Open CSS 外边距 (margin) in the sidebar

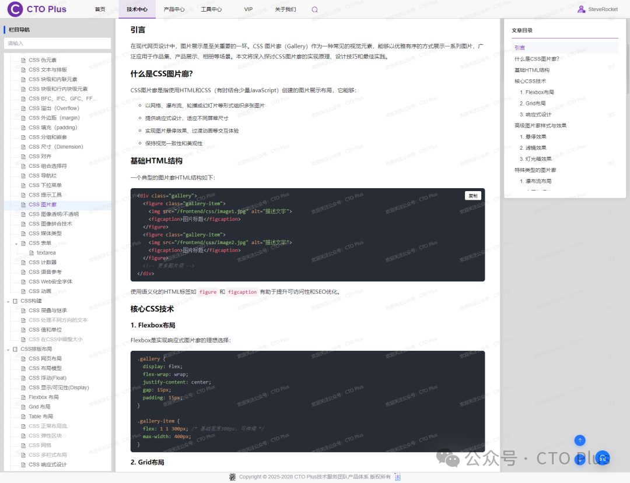(x=54, y=118)
